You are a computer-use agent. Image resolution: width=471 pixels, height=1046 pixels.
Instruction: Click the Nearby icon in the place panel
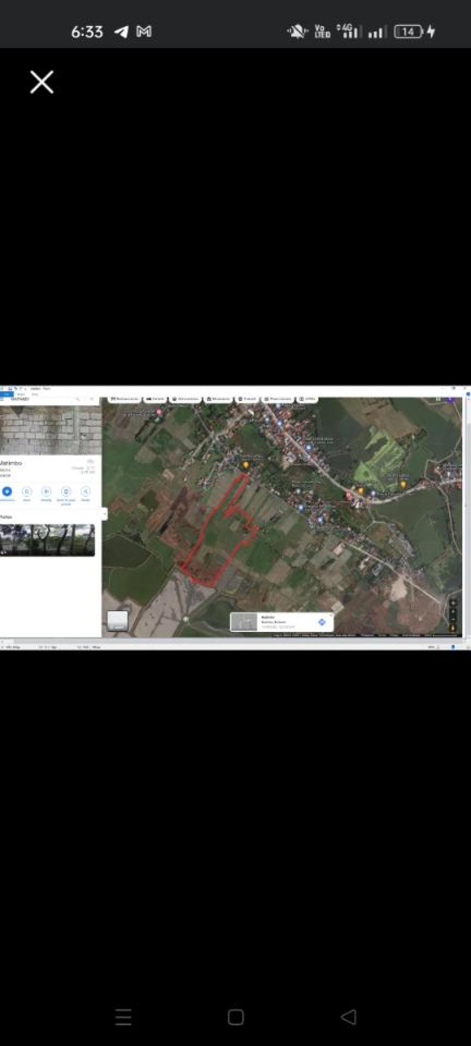46,491
